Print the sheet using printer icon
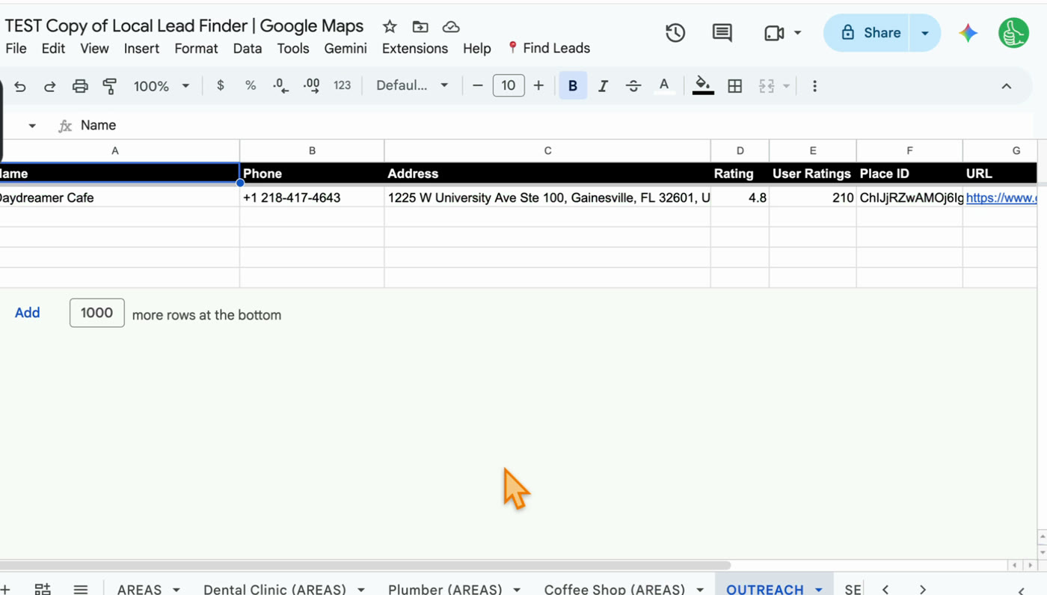 [80, 86]
